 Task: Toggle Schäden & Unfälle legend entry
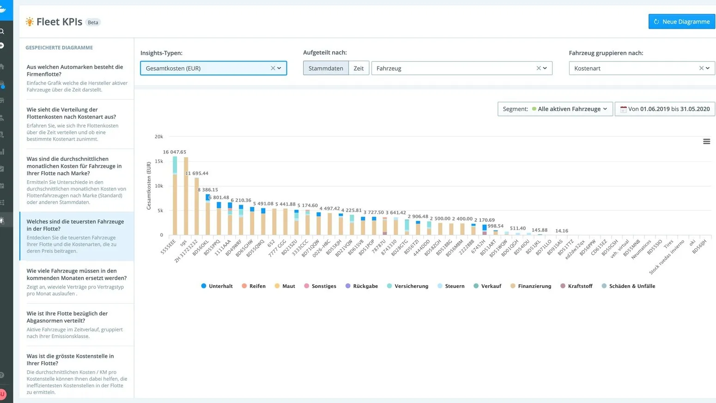[x=628, y=286]
